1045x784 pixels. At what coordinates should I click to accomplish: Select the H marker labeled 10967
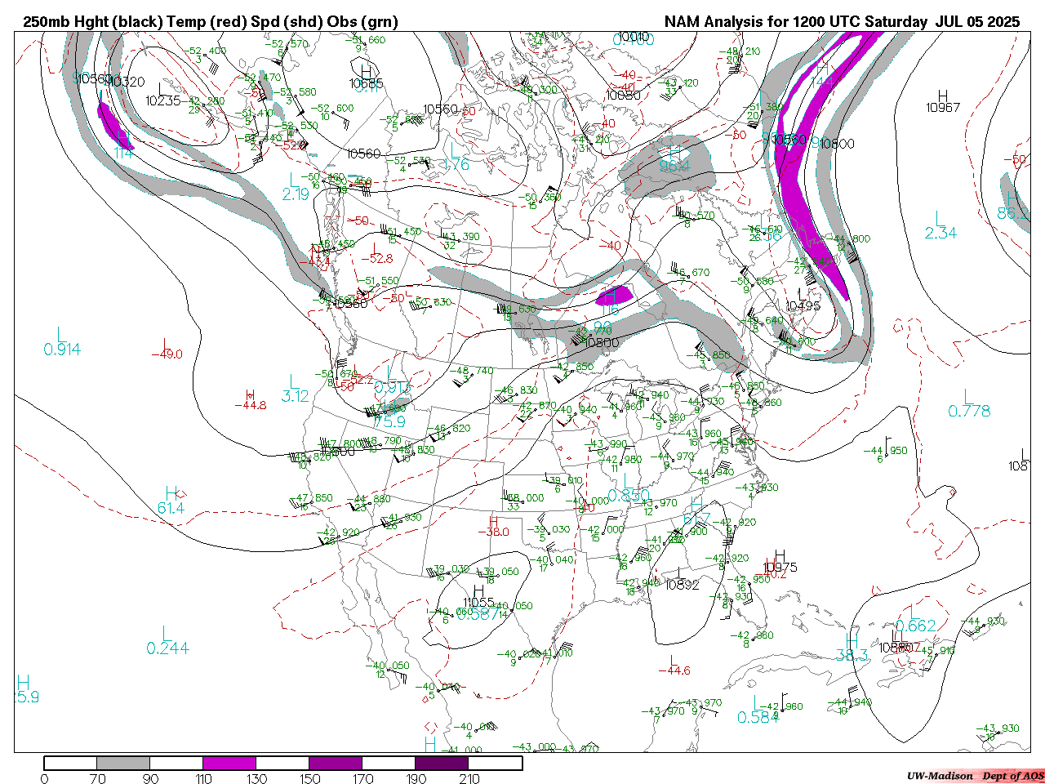click(943, 96)
